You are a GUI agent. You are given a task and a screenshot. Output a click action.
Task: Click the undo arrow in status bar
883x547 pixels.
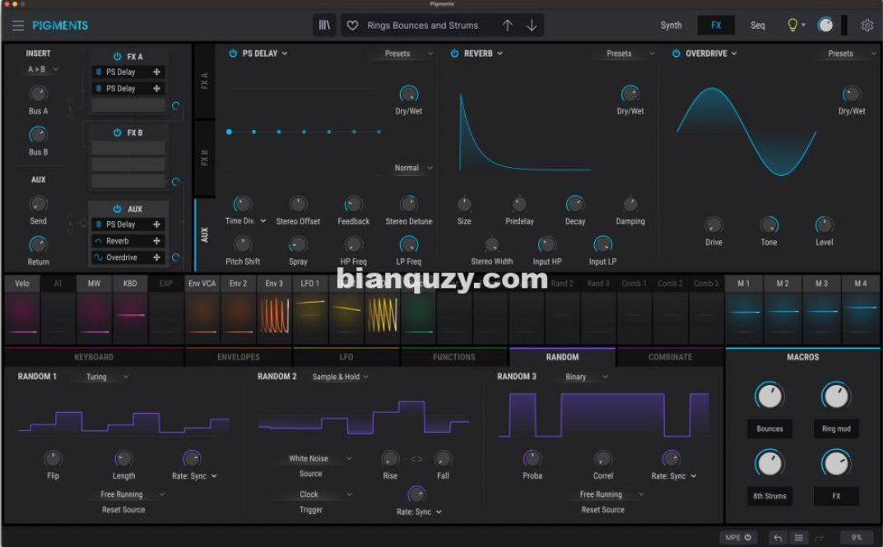click(x=778, y=537)
